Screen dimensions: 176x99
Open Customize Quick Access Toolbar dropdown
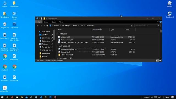[47, 18]
